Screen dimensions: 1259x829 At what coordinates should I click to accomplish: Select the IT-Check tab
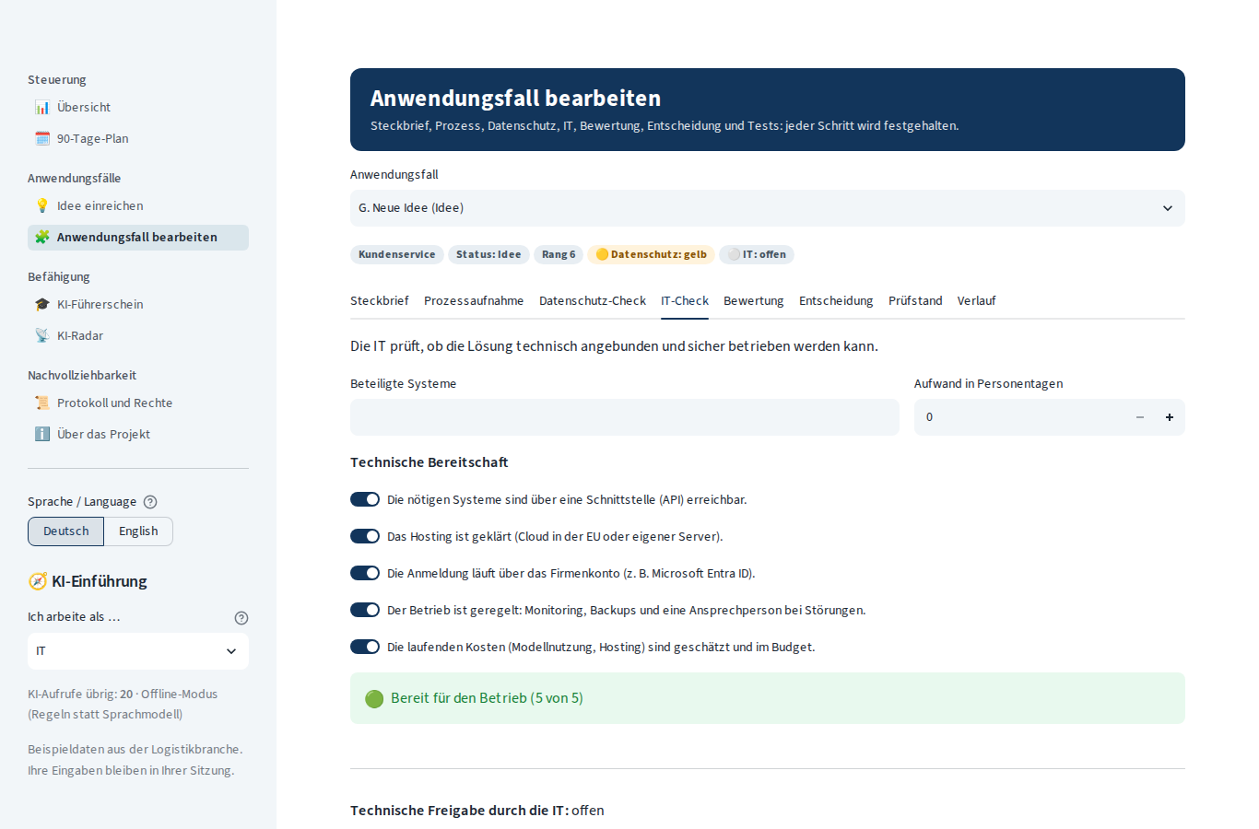pos(685,301)
